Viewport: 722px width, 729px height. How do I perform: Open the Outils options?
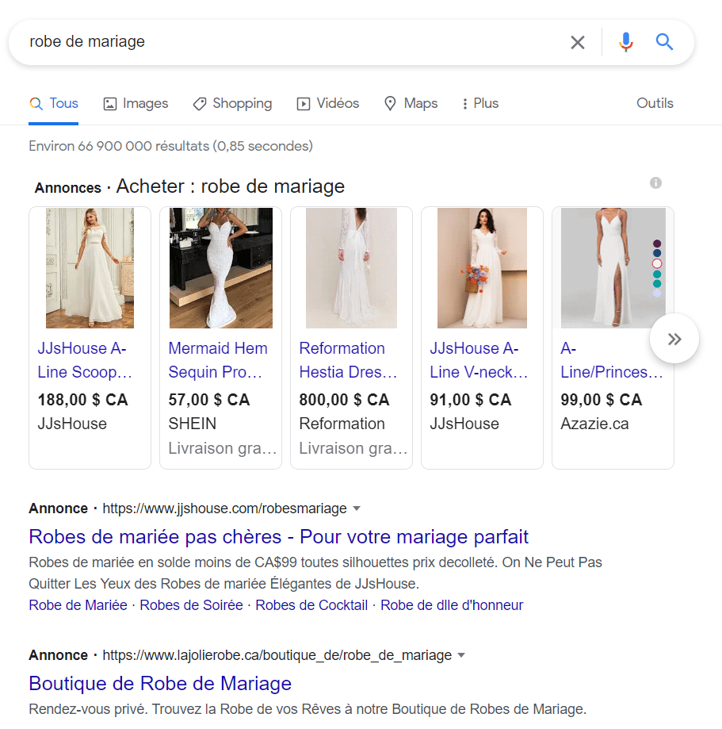coord(655,103)
